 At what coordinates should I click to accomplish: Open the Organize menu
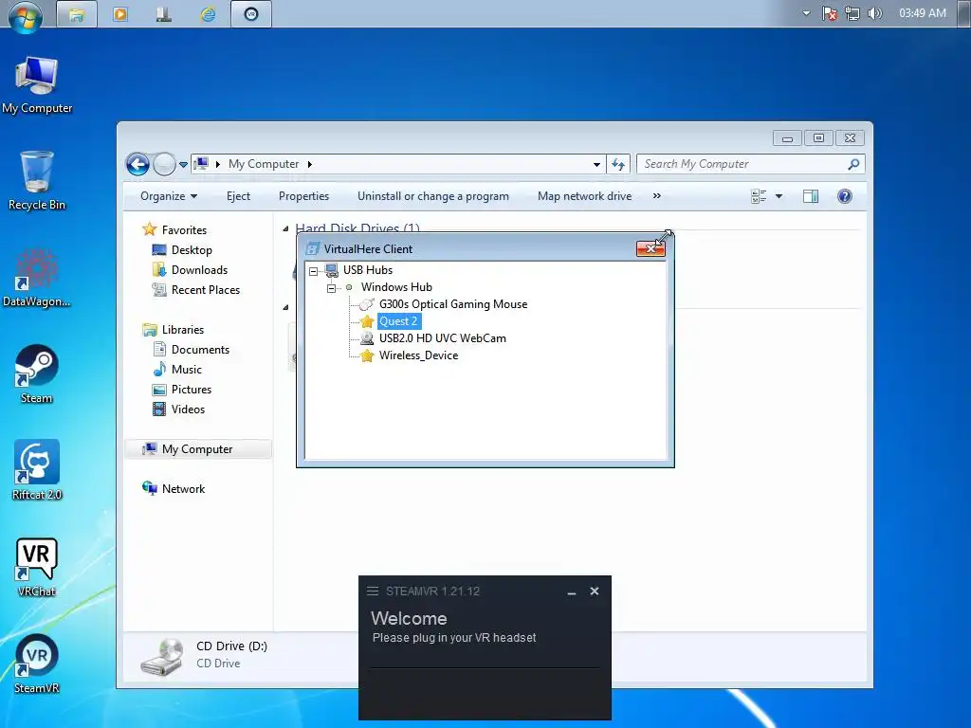point(169,196)
